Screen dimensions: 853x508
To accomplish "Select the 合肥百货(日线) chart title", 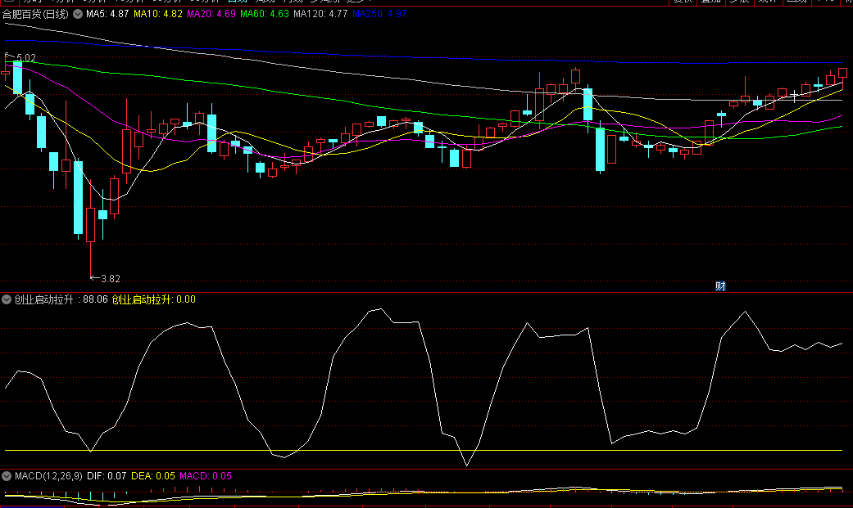I will point(35,14).
